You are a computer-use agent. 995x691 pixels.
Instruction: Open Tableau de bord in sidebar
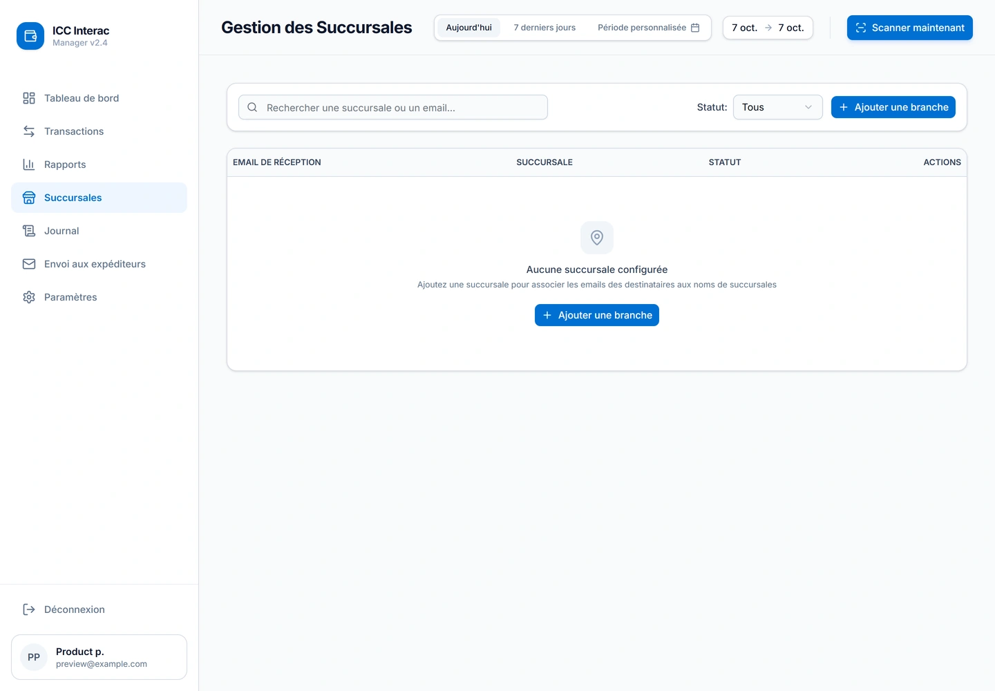(x=99, y=98)
